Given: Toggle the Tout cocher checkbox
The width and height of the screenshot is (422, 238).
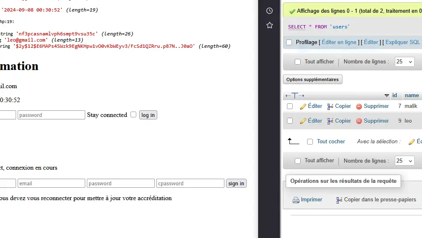Looking at the screenshot, I should click(x=310, y=142).
